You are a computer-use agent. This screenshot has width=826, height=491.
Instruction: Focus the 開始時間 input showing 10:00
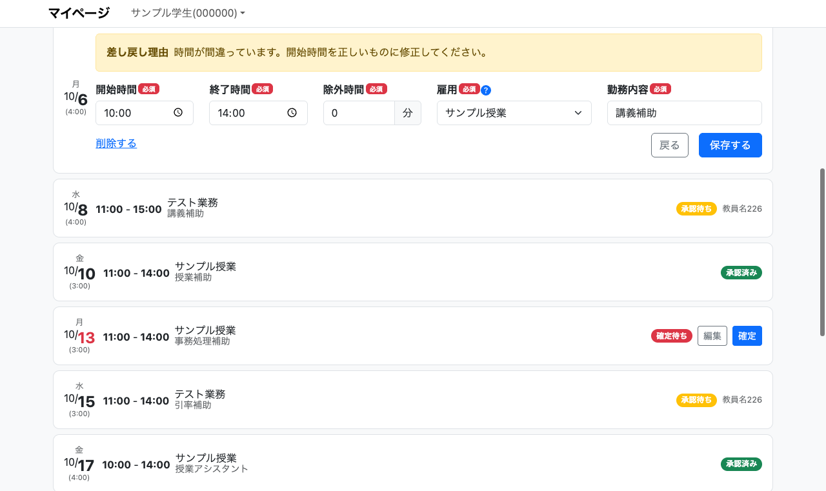136,113
